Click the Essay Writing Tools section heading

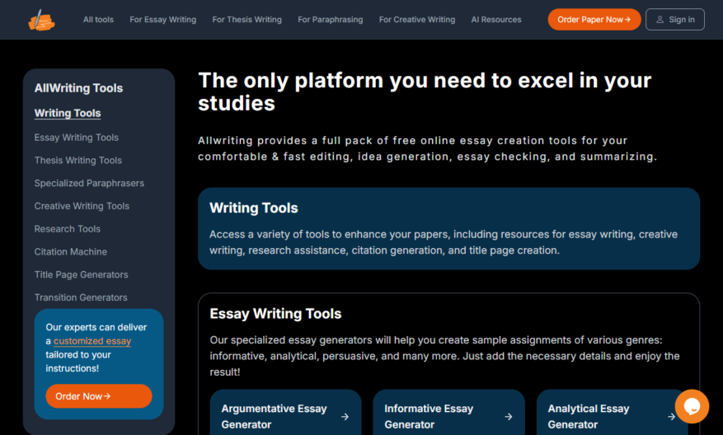click(275, 314)
